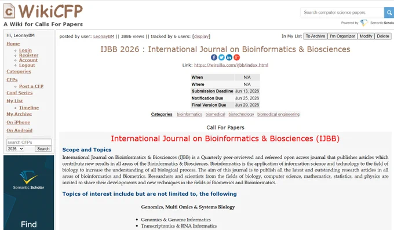Open the Account link
This screenshot has width=394, height=230.
28,60
